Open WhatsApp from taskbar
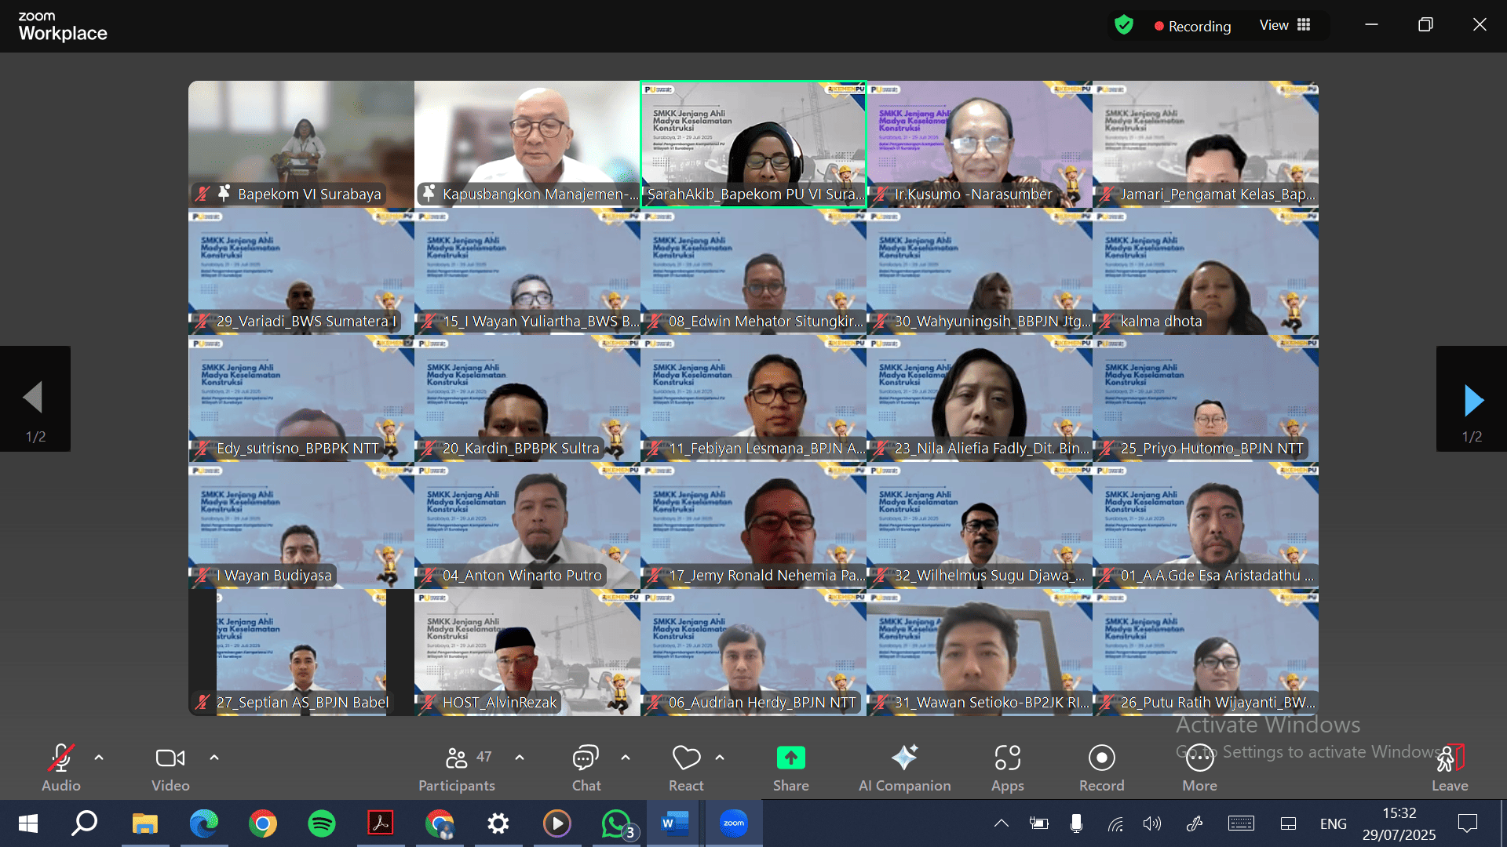This screenshot has height=847, width=1507. coord(617,823)
